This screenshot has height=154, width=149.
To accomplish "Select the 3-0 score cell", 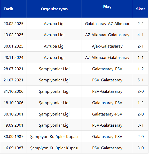I will click(140, 148).
